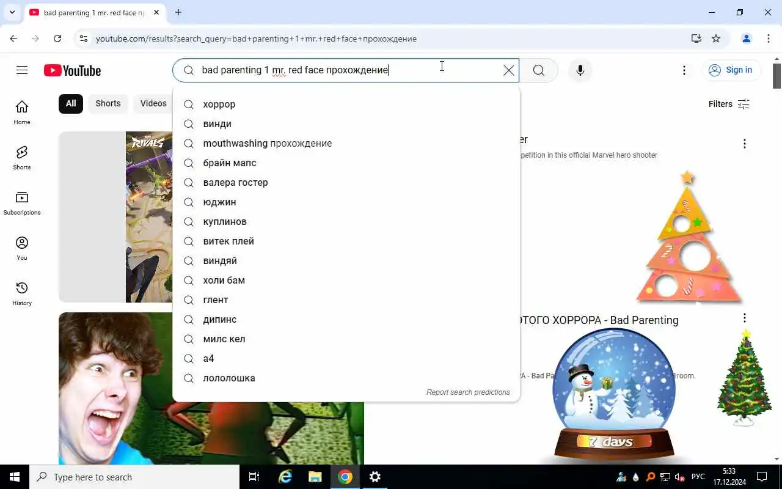Viewport: 782px width, 489px height.
Task: Bookmark this page with the star
Action: [716, 39]
